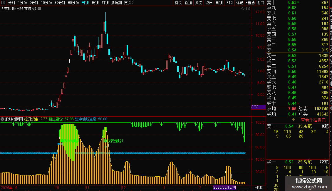Screen dimensions: 332x191
Task: Click the 25.5/笔 buy-one detail
Action: click(305, 162)
